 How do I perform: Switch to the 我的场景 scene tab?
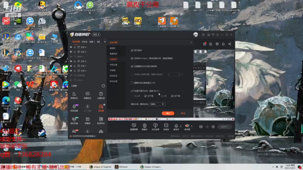tap(76, 42)
